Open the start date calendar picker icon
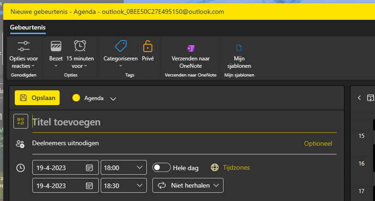The height and width of the screenshot is (201, 375). pyautogui.click(x=89, y=168)
